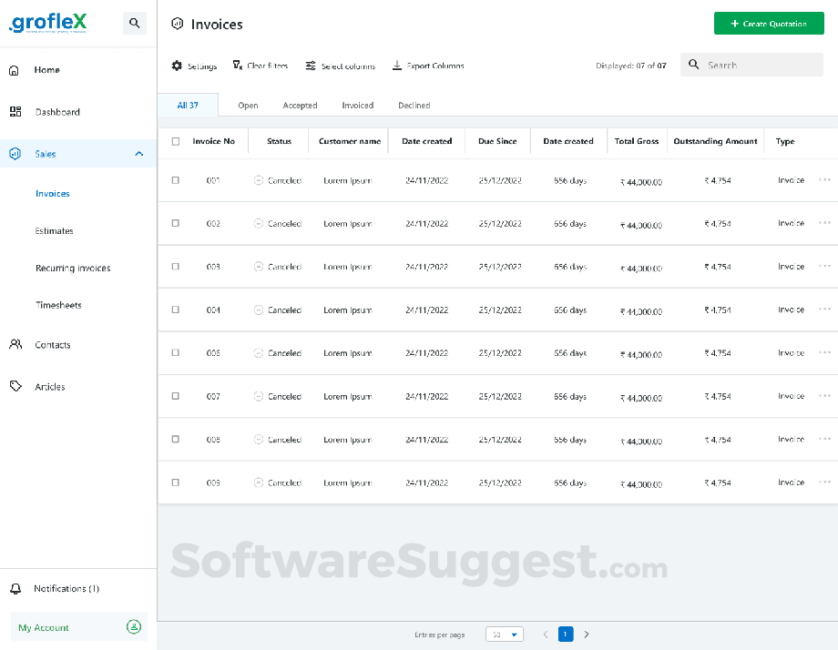838x650 pixels.
Task: Switch to the Declined tab
Action: pyautogui.click(x=414, y=105)
